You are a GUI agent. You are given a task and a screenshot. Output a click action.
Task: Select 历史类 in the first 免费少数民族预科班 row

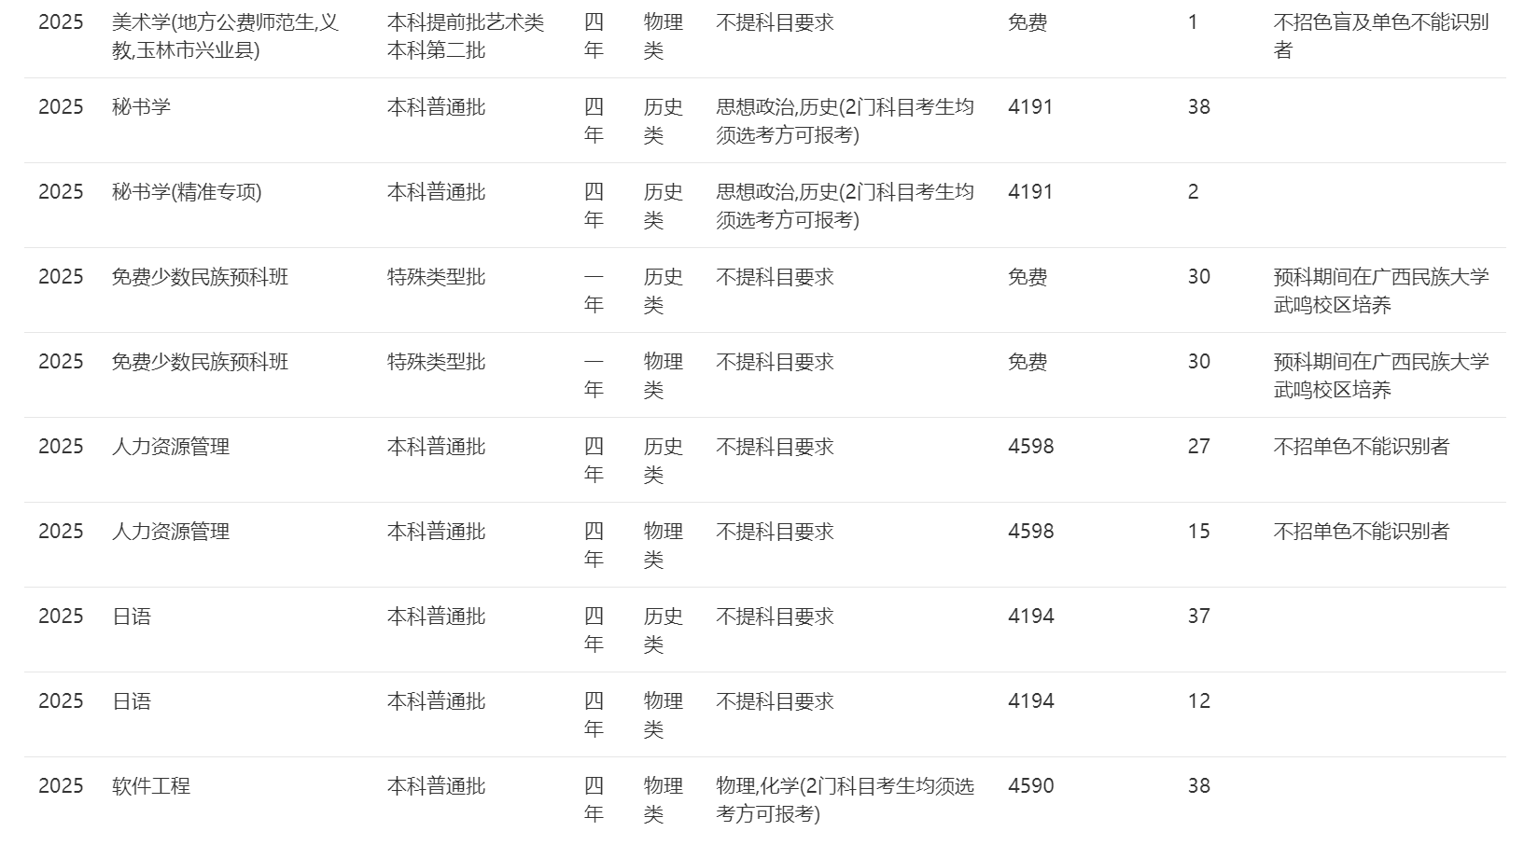pos(663,290)
